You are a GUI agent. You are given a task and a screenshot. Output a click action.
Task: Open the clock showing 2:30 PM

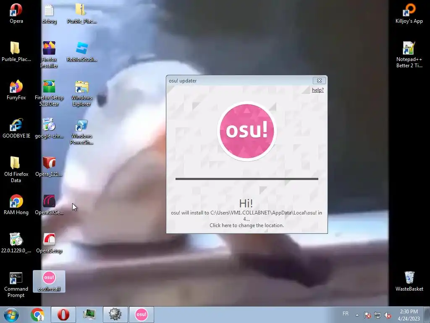click(x=409, y=315)
